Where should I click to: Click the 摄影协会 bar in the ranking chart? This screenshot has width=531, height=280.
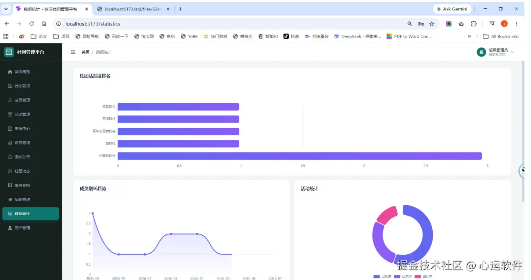click(x=178, y=107)
